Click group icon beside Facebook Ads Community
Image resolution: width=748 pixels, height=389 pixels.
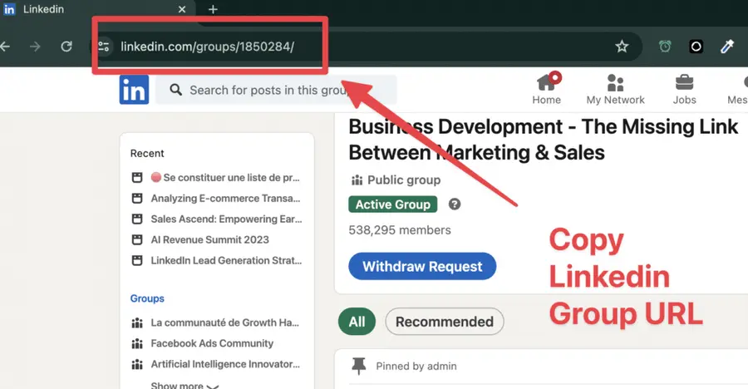click(x=137, y=343)
